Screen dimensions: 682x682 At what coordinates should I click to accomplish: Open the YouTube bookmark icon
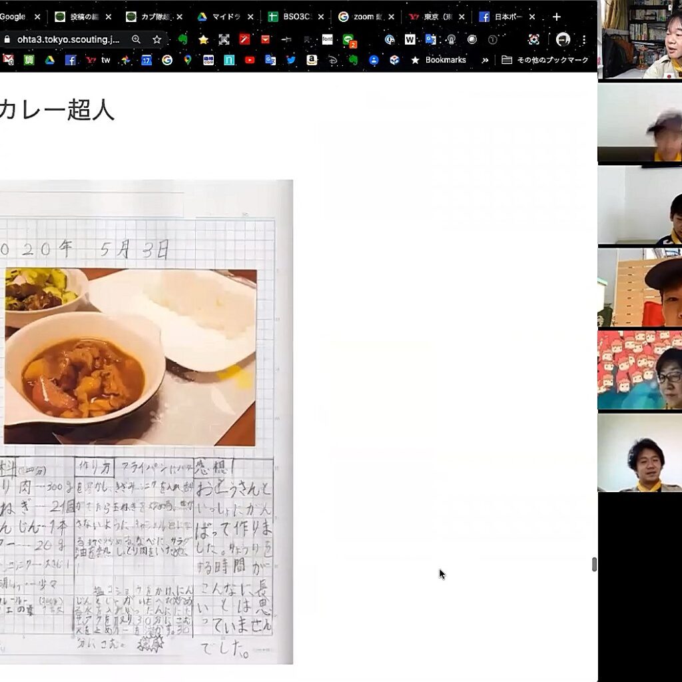[x=250, y=60]
